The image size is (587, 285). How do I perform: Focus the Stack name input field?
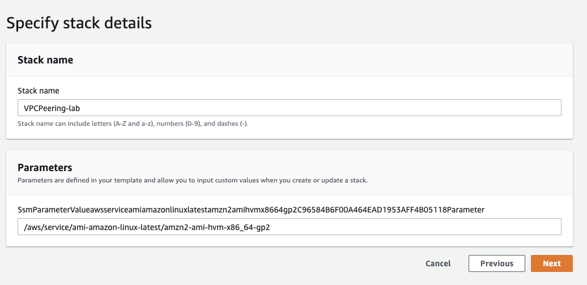click(289, 108)
